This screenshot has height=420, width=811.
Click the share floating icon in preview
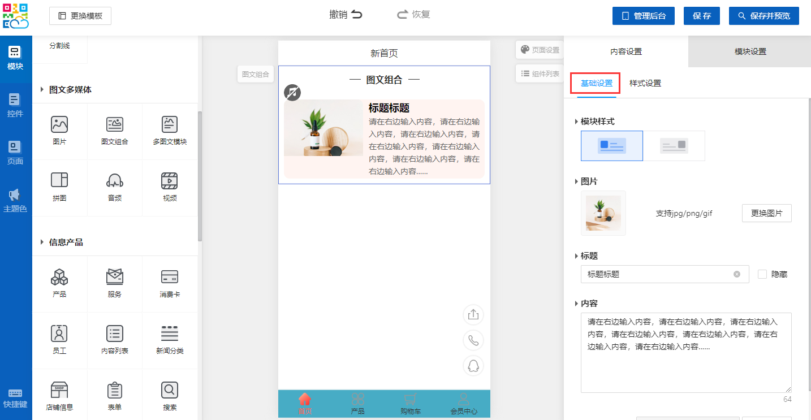473,315
